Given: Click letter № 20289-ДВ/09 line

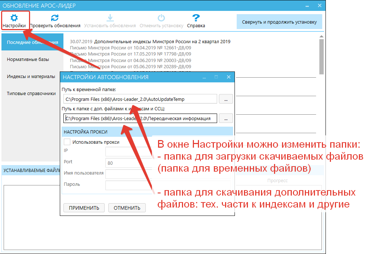Looking at the screenshot, I should point(130,67).
